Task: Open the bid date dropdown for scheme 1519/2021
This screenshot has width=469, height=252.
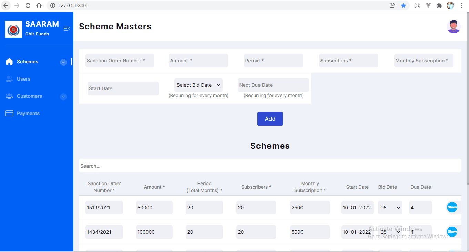Action: tap(390, 207)
